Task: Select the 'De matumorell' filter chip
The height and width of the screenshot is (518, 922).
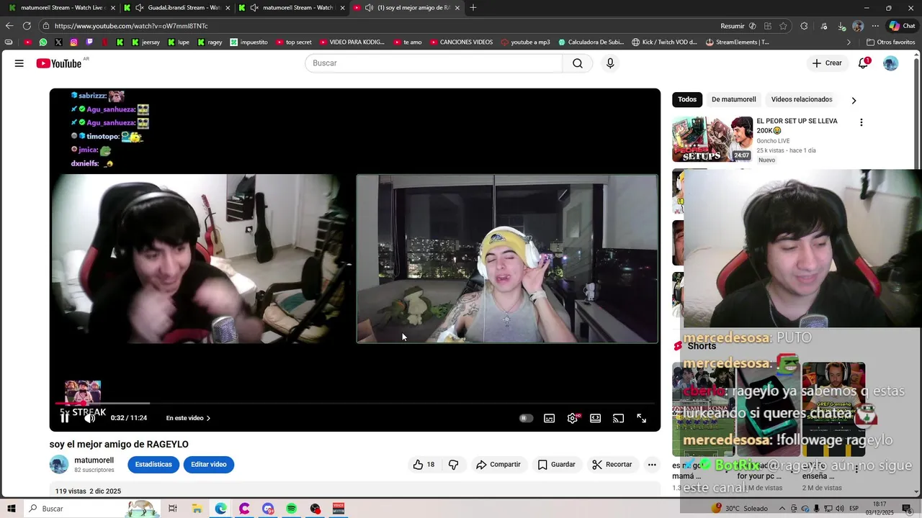Action: pos(733,99)
